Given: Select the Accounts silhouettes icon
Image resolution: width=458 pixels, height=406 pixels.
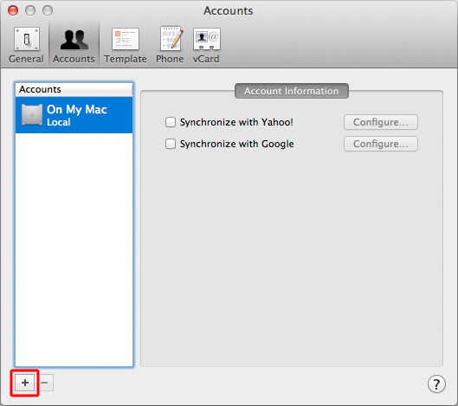Looking at the screenshot, I should 74,39.
